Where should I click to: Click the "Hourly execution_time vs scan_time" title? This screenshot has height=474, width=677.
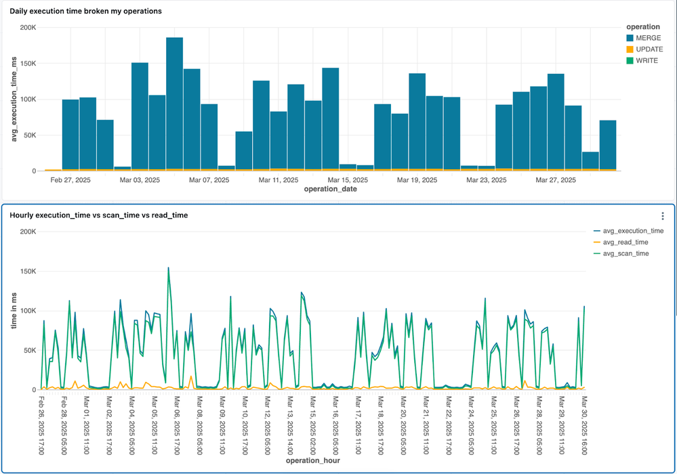tap(99, 215)
